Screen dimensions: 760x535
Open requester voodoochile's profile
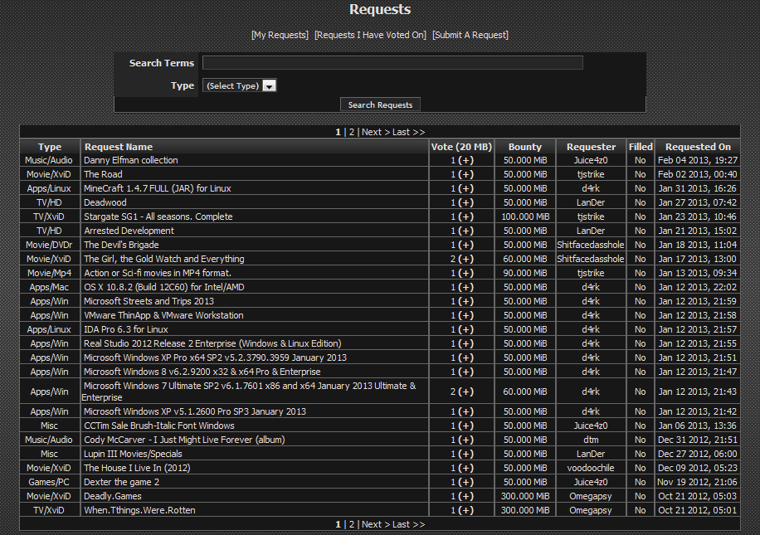coord(591,468)
